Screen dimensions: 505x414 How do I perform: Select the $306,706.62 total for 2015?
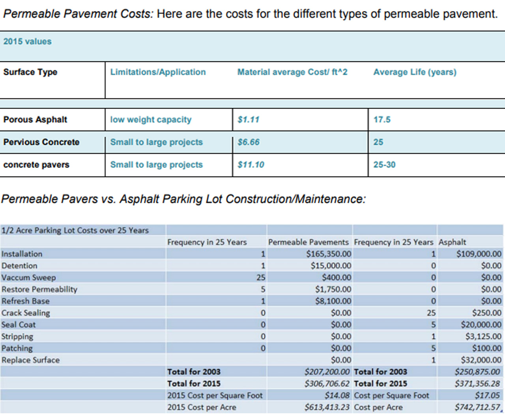(327, 384)
